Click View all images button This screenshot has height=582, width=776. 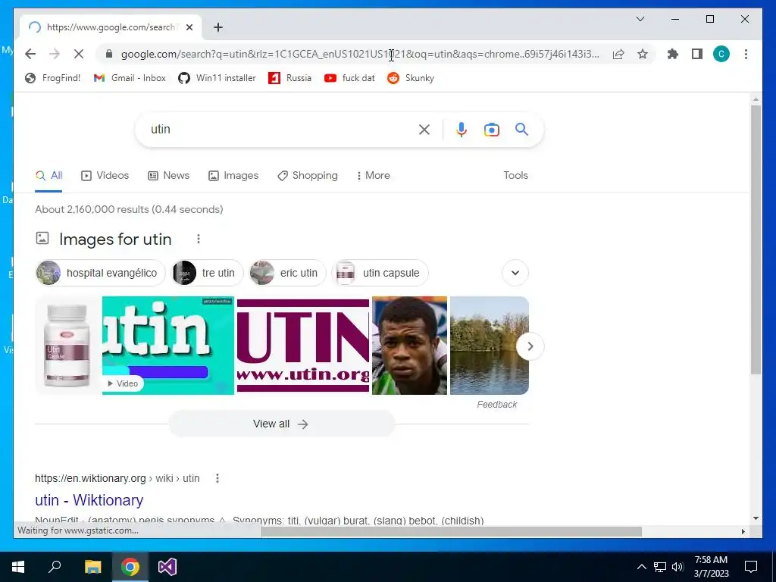(281, 424)
